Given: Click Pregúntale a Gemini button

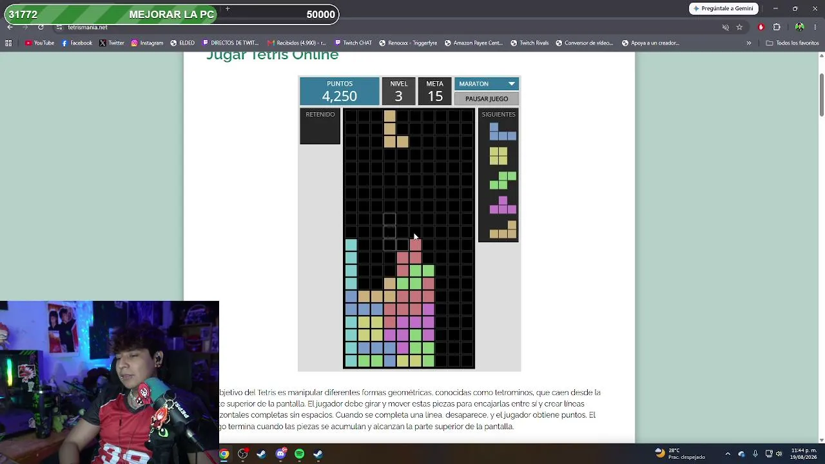Looking at the screenshot, I should 723,8.
